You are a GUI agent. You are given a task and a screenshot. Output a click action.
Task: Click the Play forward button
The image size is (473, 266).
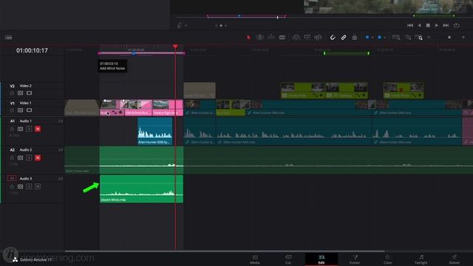click(437, 26)
